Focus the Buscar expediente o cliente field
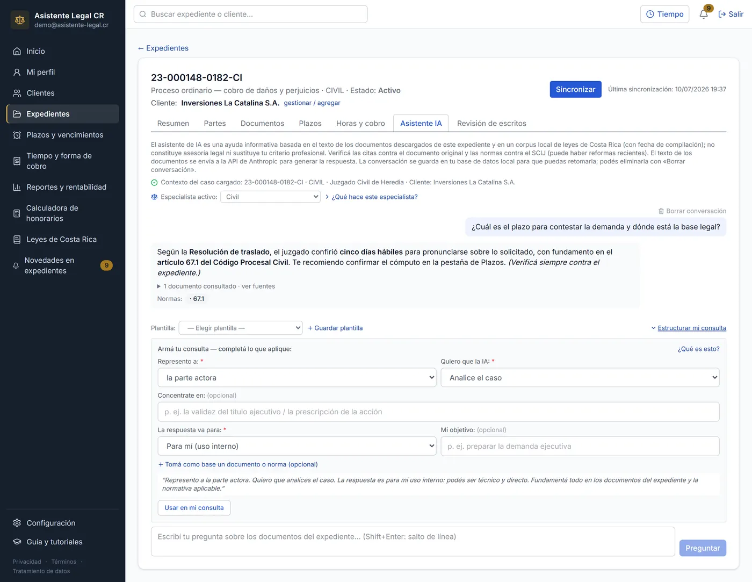 point(250,15)
